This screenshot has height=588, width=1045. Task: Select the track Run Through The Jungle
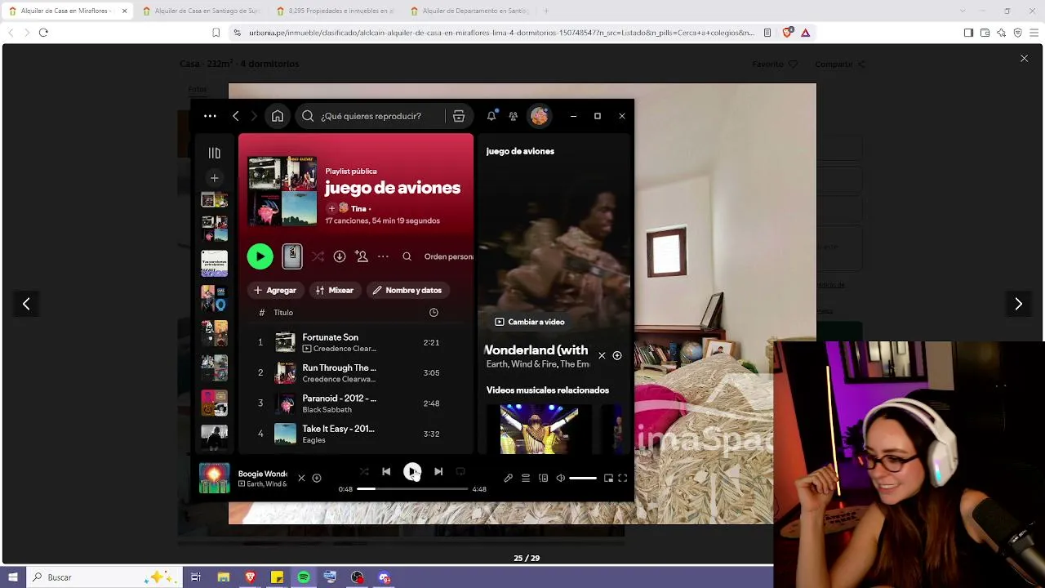356,372
